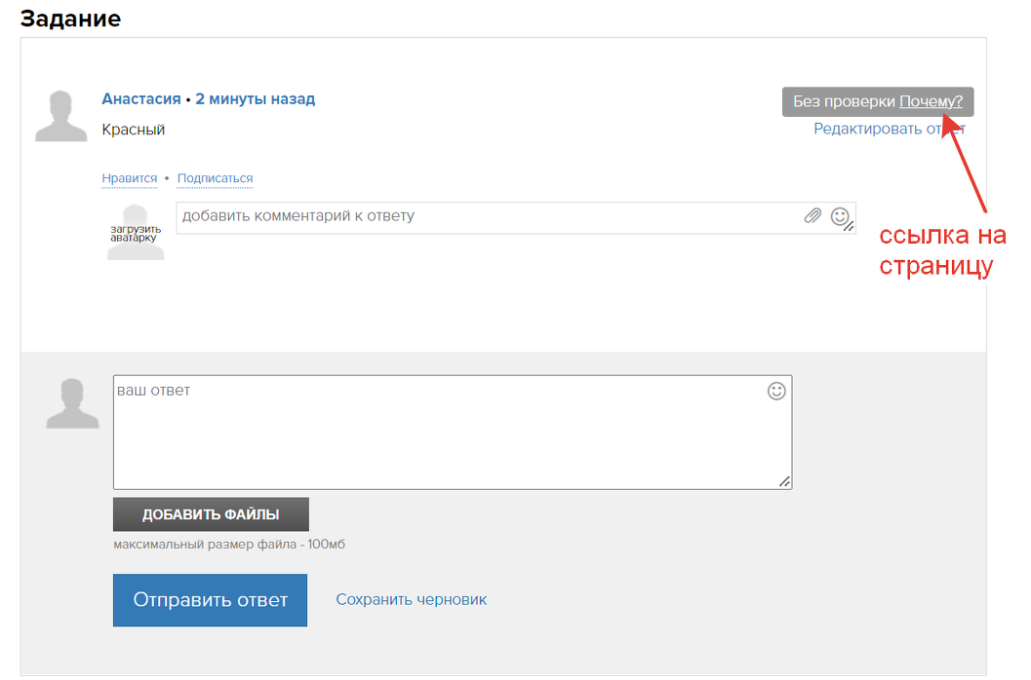
Task: Save draft with 'Сохранить черновик'
Action: click(411, 599)
